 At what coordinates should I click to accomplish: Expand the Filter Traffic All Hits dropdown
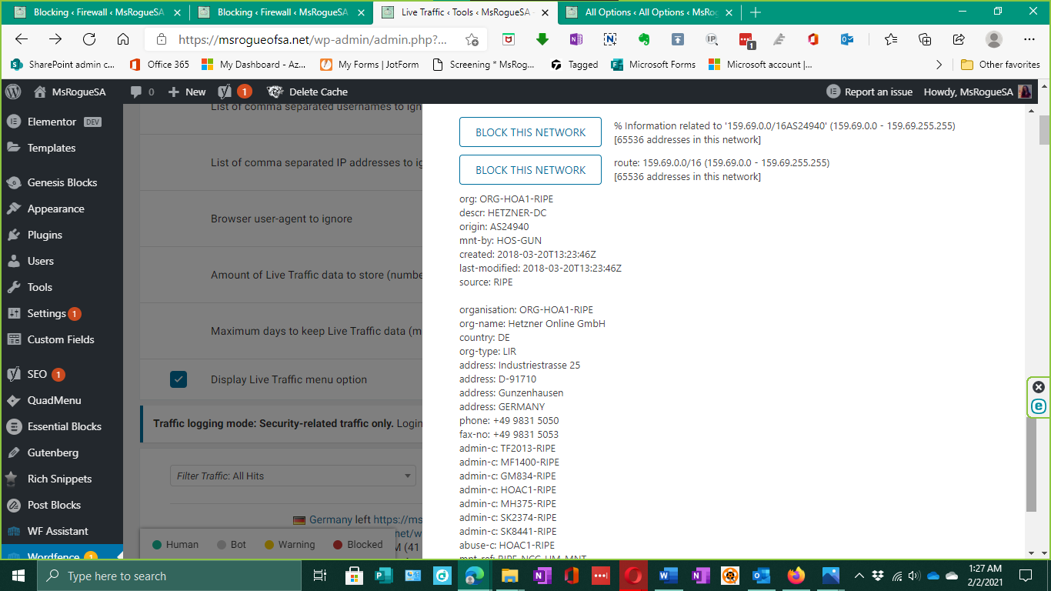[x=292, y=476]
